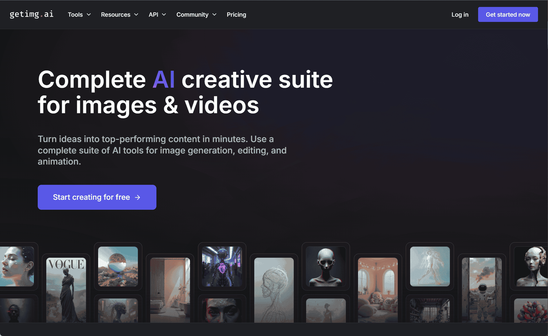The width and height of the screenshot is (548, 336).
Task: Expand the Tools dropdown menu
Action: (79, 14)
